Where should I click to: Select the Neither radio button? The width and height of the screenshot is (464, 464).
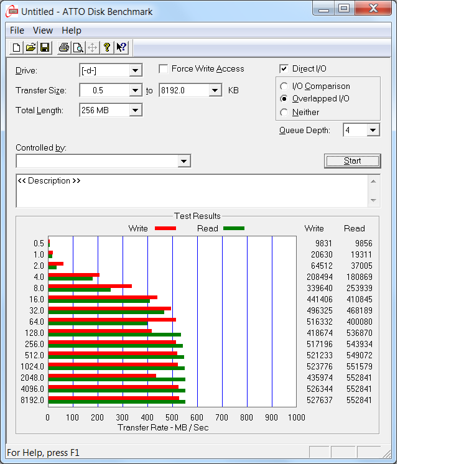point(284,113)
